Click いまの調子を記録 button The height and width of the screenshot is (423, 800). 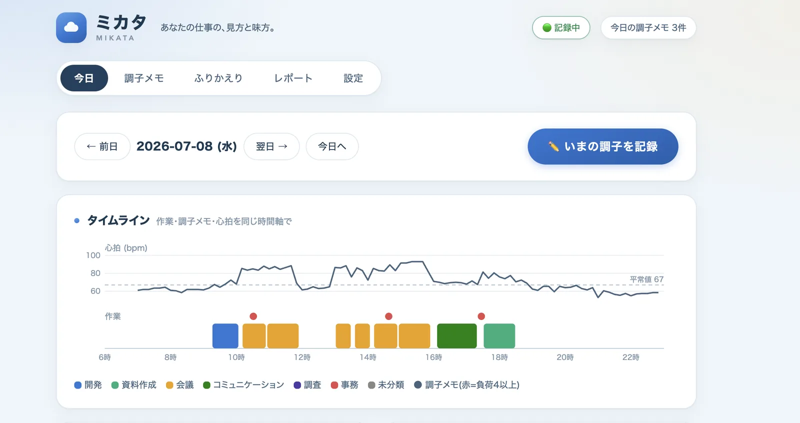[603, 146]
